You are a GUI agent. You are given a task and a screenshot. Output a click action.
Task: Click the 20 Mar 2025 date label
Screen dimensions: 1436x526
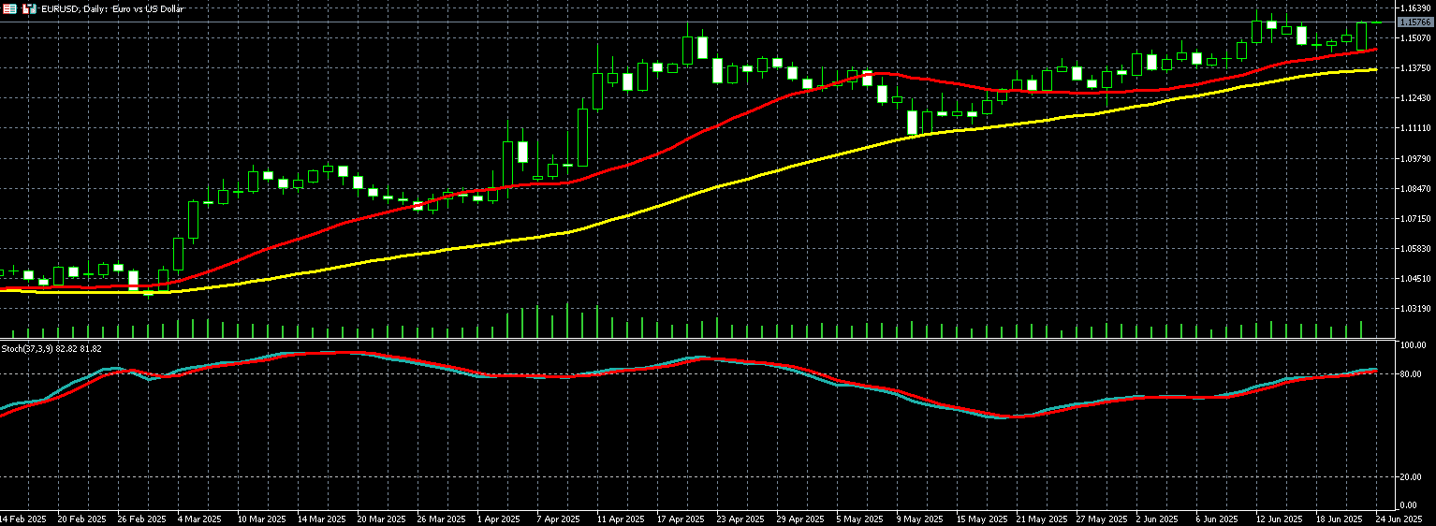click(382, 519)
